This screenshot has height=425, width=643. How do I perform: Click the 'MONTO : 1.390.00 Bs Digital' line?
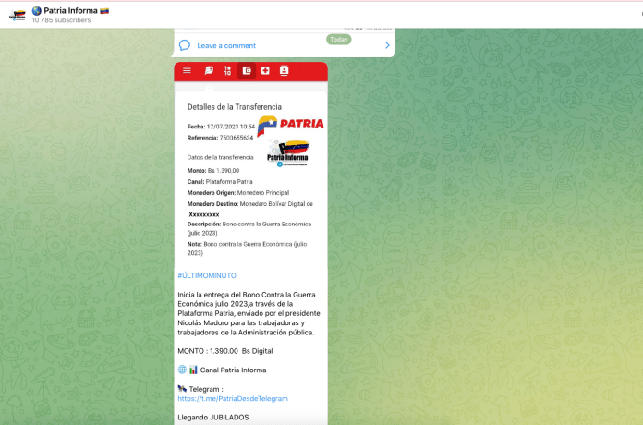coord(225,351)
